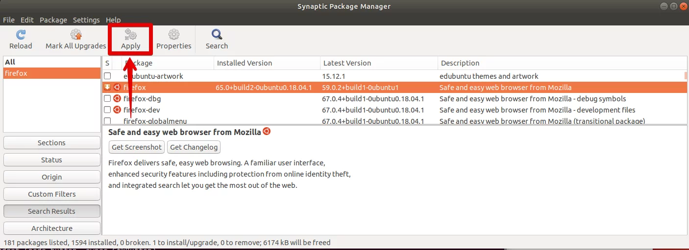Image resolution: width=689 pixels, height=250 pixels.
Task: Click the Get Screenshot button
Action: click(x=137, y=147)
